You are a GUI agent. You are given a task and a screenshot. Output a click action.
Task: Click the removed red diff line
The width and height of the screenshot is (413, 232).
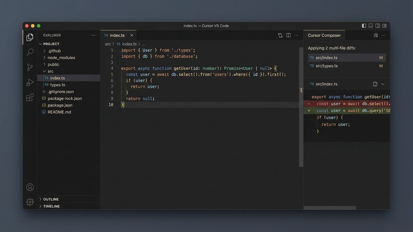[347, 104]
